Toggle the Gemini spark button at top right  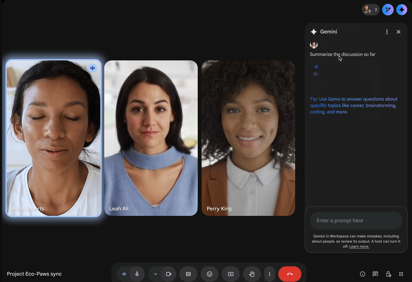[x=402, y=10]
